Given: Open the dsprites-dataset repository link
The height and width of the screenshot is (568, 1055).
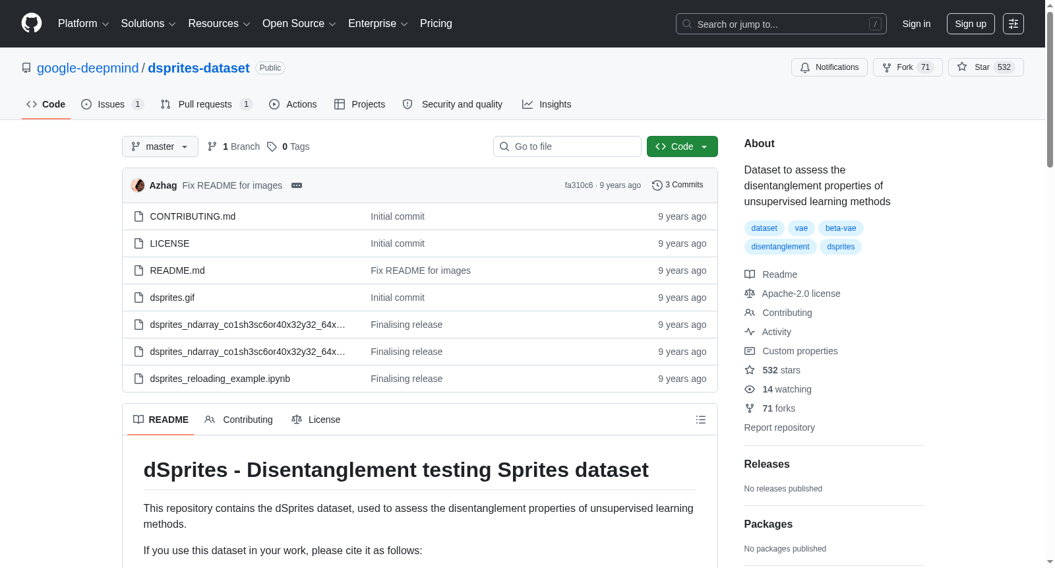Looking at the screenshot, I should [198, 68].
